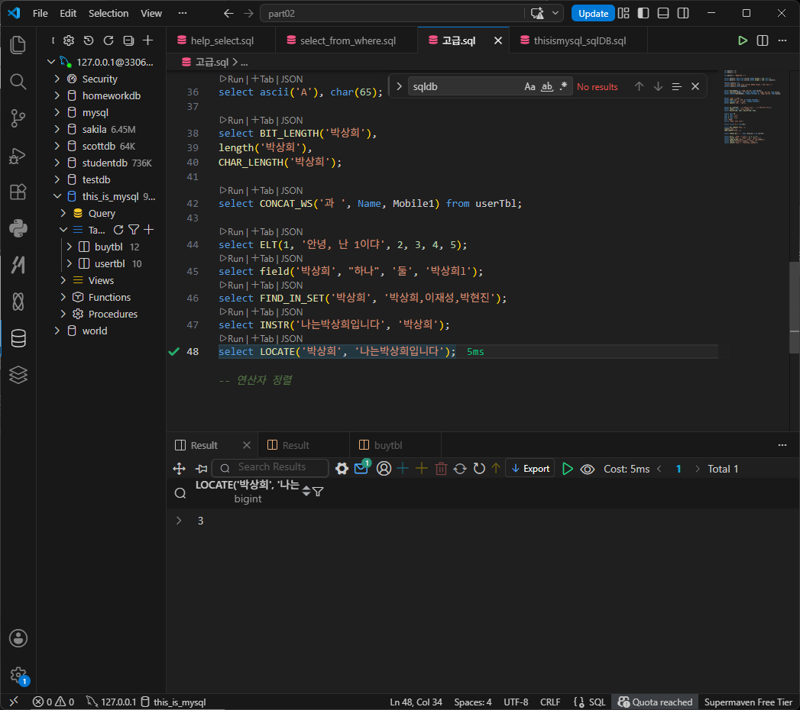
Task: Expand the sakila database
Action: 57,129
